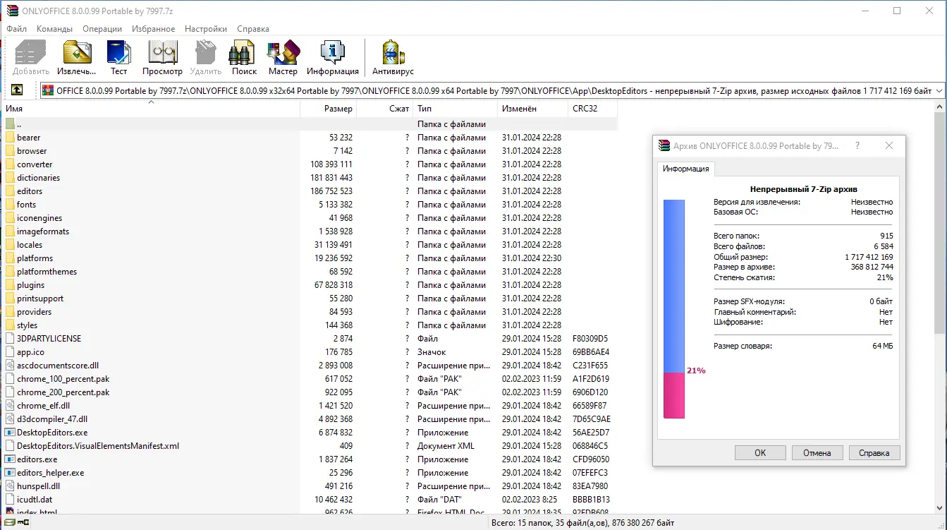Open the Настройки menu
The image size is (947, 530).
[206, 29]
